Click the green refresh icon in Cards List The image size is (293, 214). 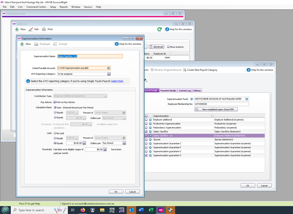pos(159,29)
